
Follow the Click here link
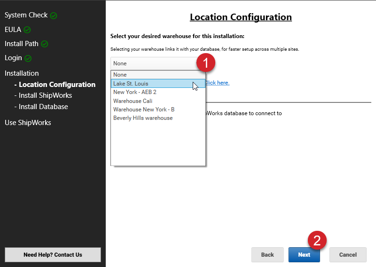click(217, 83)
